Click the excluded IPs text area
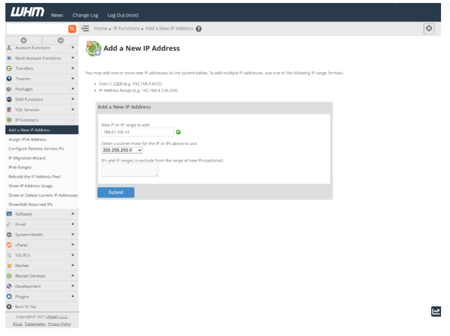The width and height of the screenshot is (450, 336). (x=129, y=170)
